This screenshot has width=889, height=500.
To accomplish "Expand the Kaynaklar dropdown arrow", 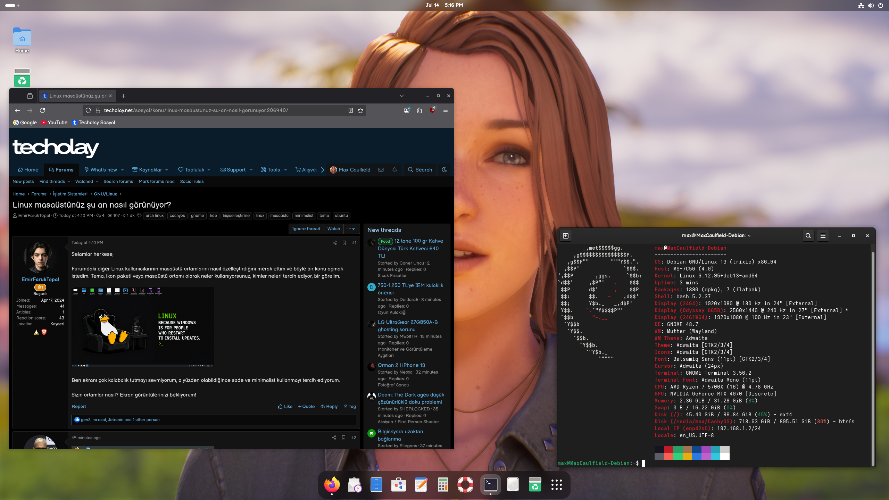I will click(167, 170).
